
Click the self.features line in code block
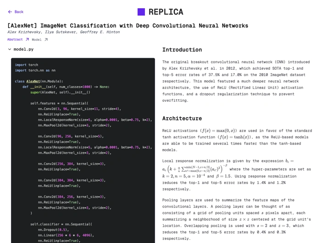click(59, 103)
